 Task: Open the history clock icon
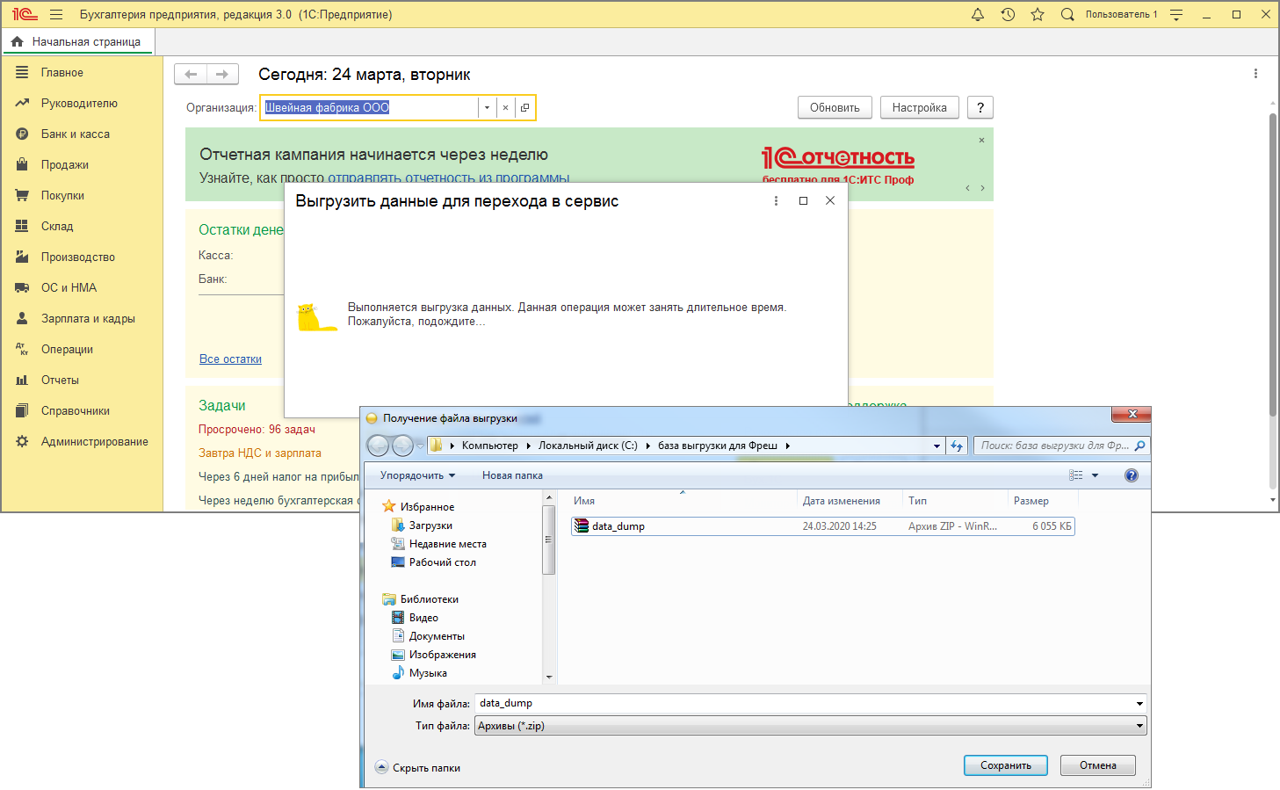pos(1008,14)
